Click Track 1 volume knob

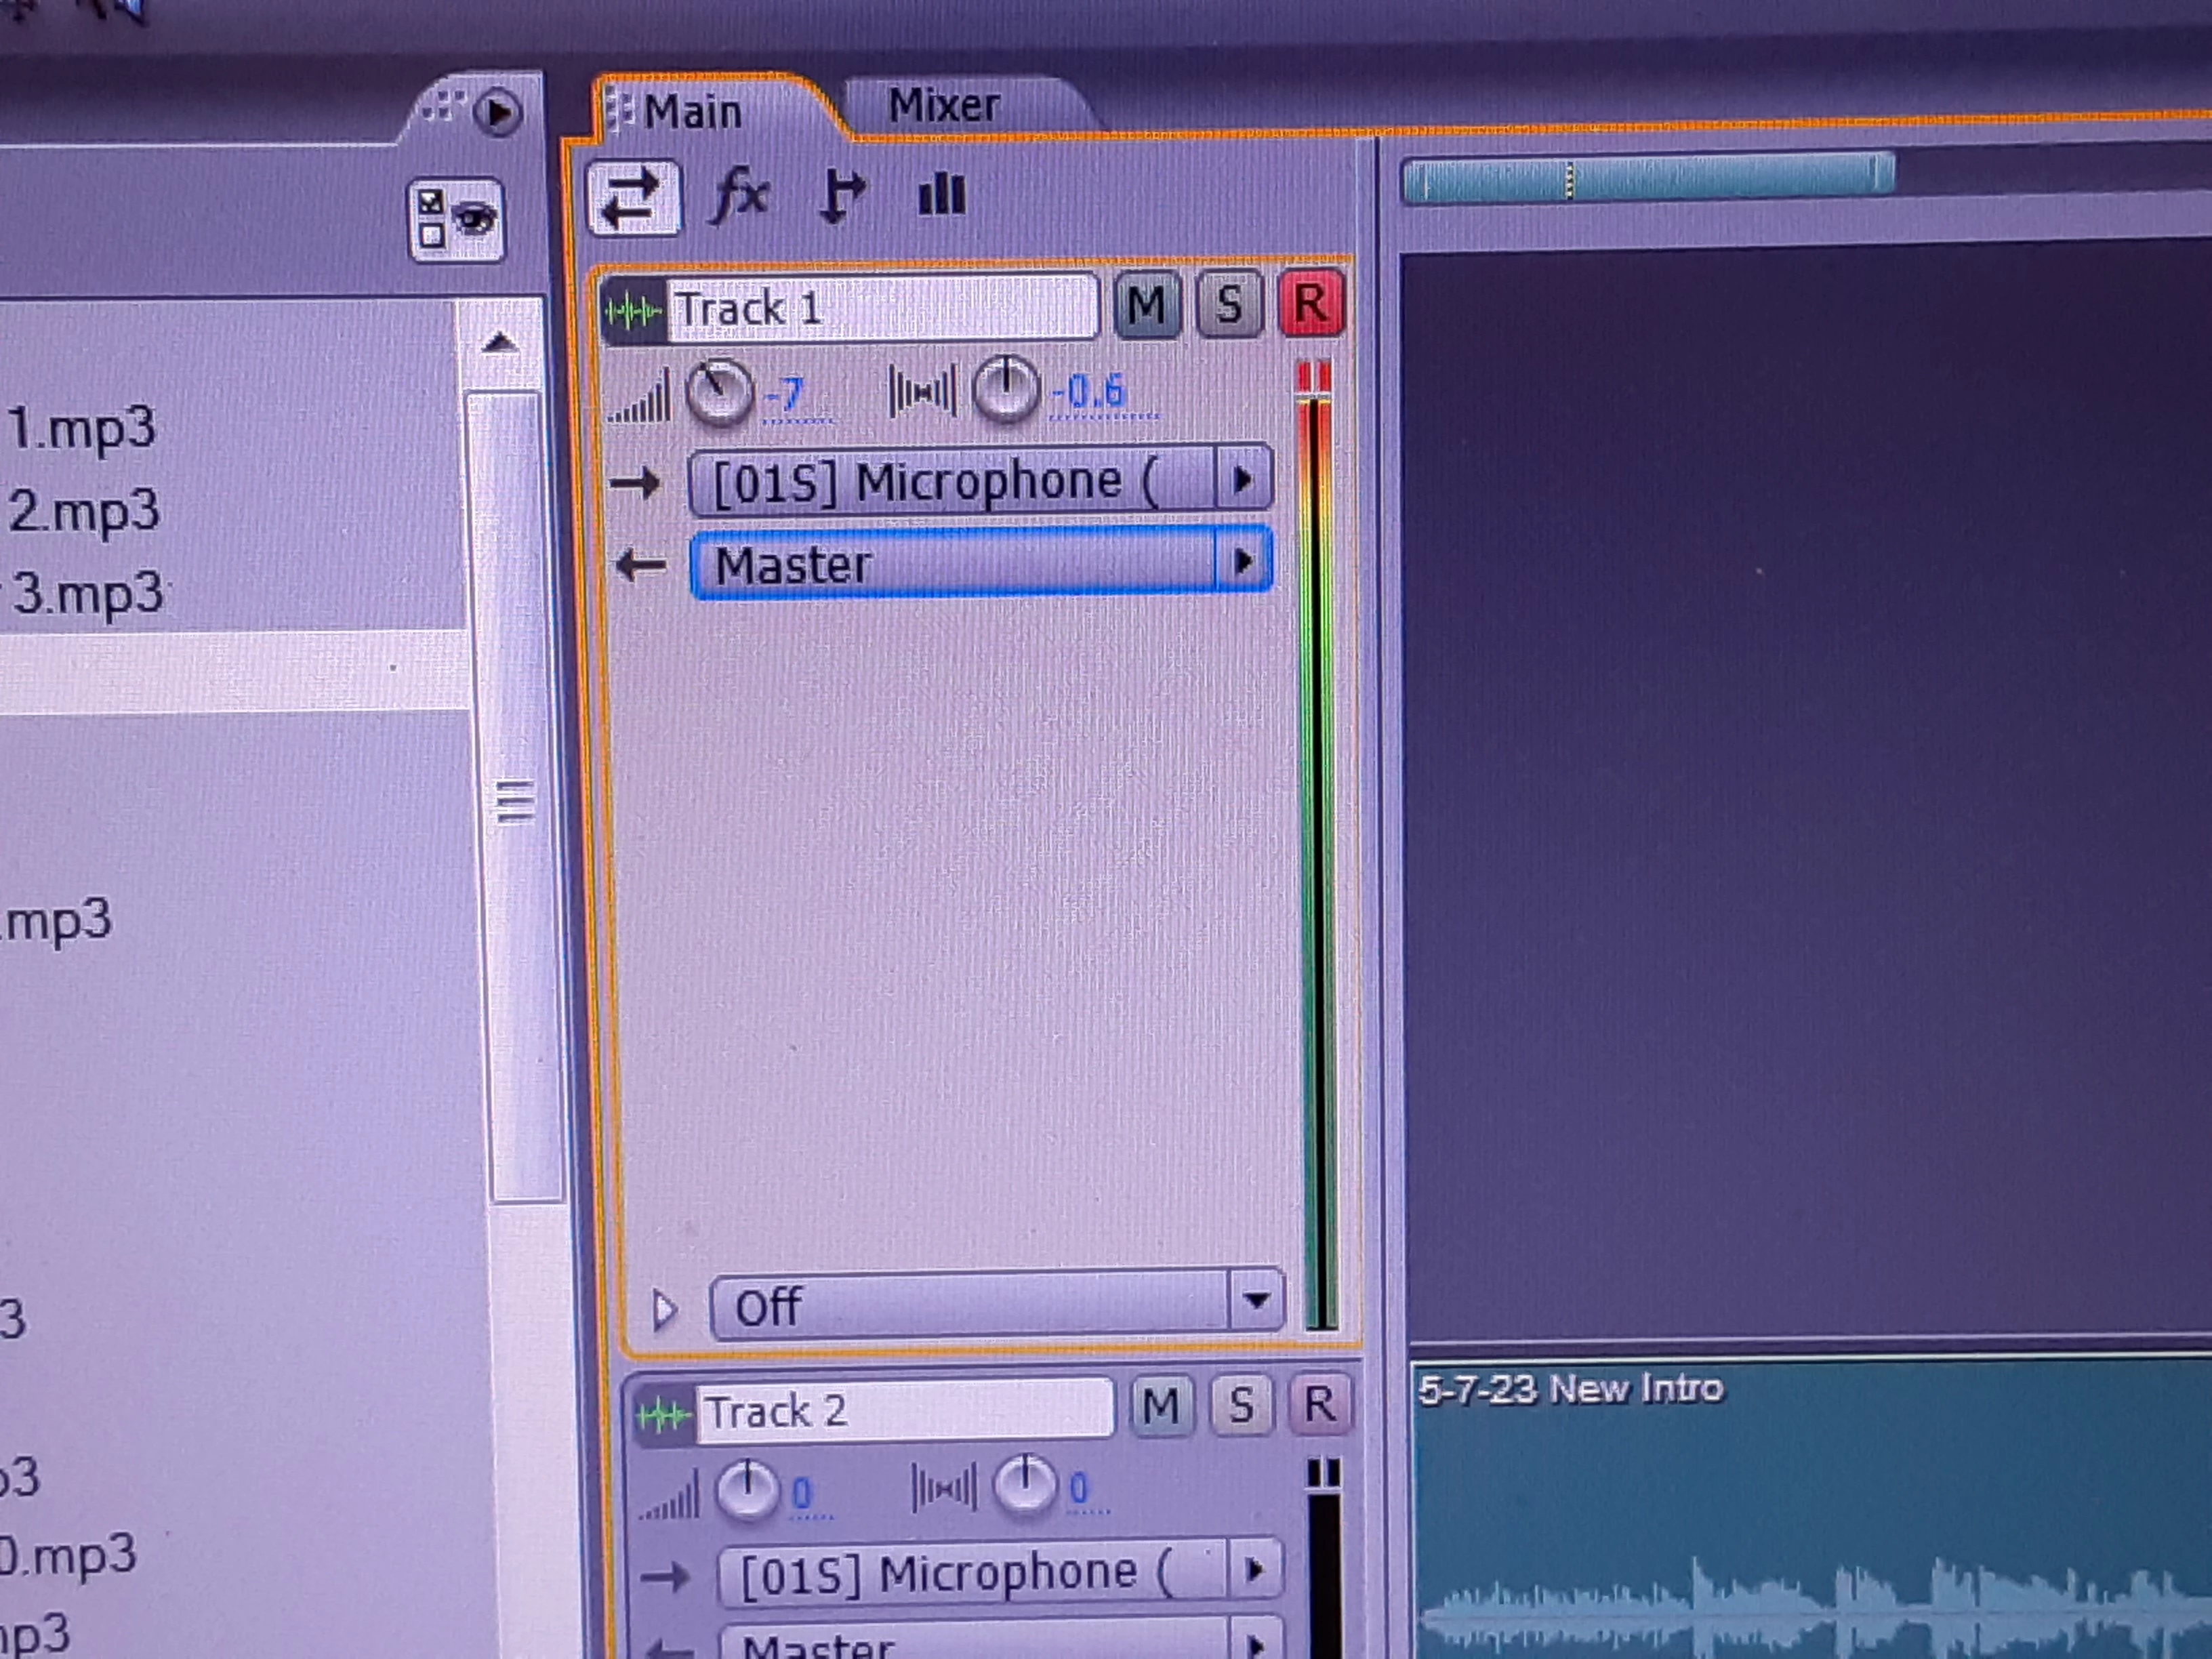pos(719,391)
